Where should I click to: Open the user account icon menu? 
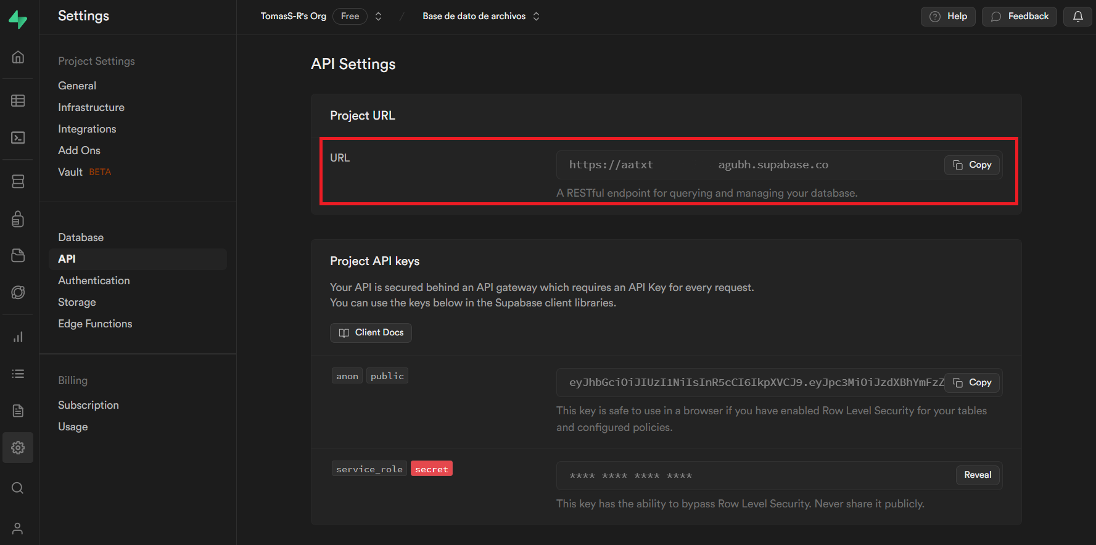[x=18, y=528]
